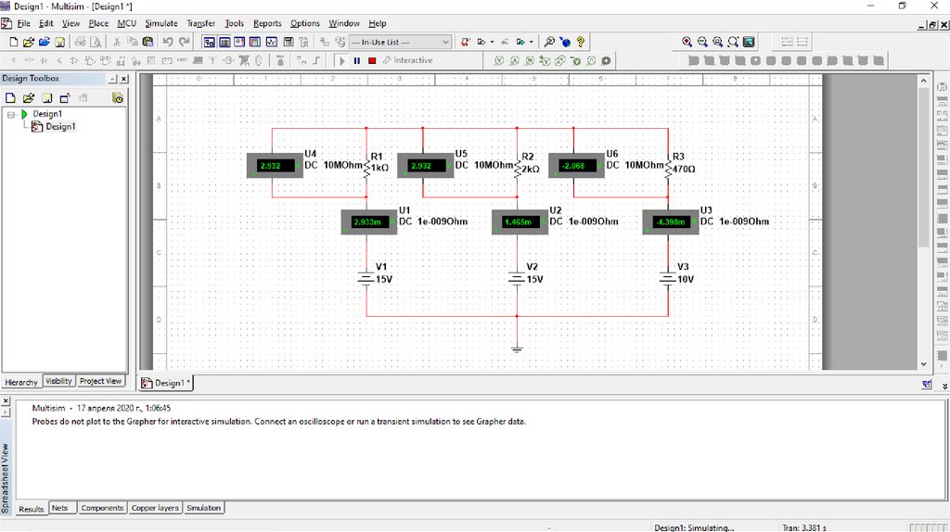Stop the simulation with the red square
This screenshot has height=532, width=950.
(372, 60)
